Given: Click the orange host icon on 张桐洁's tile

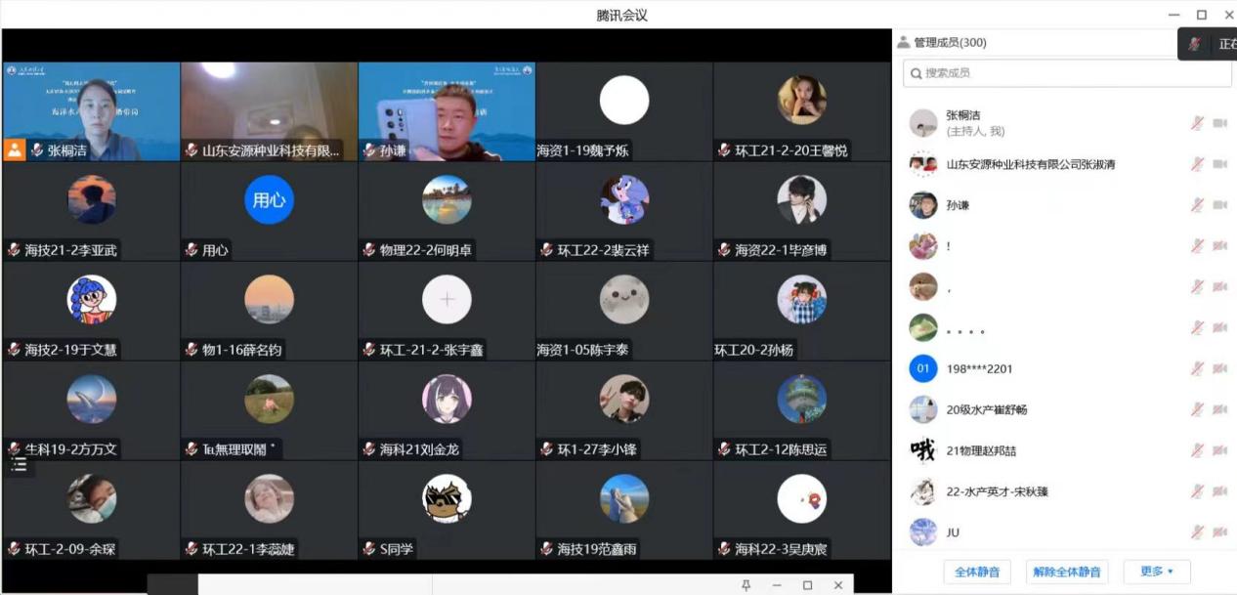Looking at the screenshot, I should click(x=15, y=150).
